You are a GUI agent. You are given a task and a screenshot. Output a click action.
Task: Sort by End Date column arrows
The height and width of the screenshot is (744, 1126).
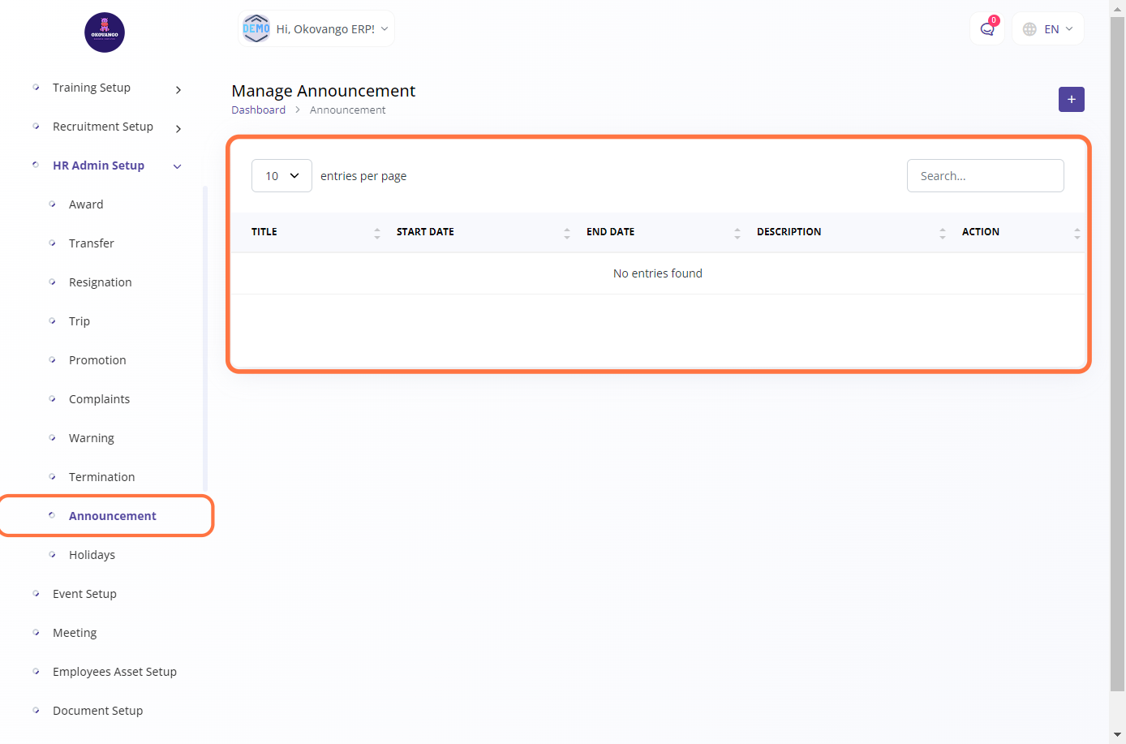coord(737,233)
